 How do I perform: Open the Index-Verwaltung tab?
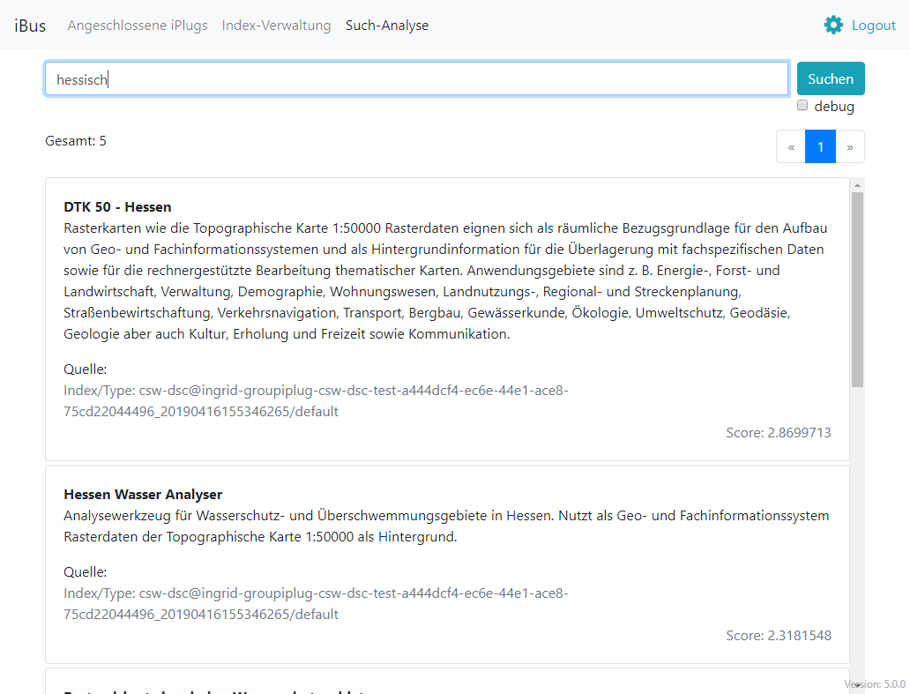(276, 26)
